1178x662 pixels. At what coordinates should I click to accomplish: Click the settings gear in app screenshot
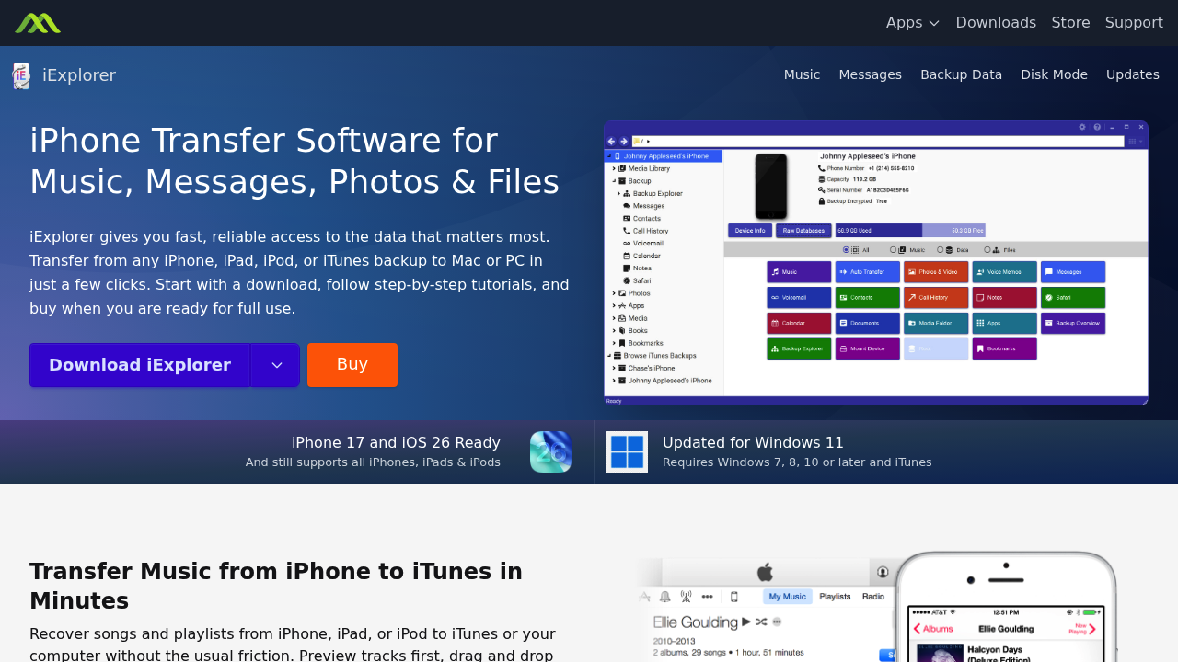(1082, 127)
